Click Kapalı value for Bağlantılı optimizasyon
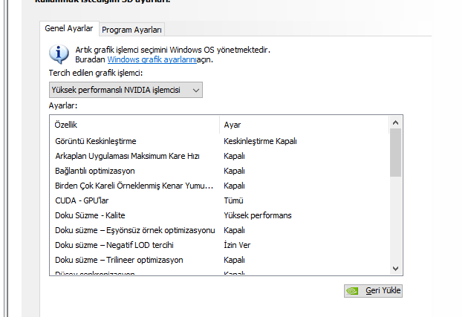 tap(234, 171)
